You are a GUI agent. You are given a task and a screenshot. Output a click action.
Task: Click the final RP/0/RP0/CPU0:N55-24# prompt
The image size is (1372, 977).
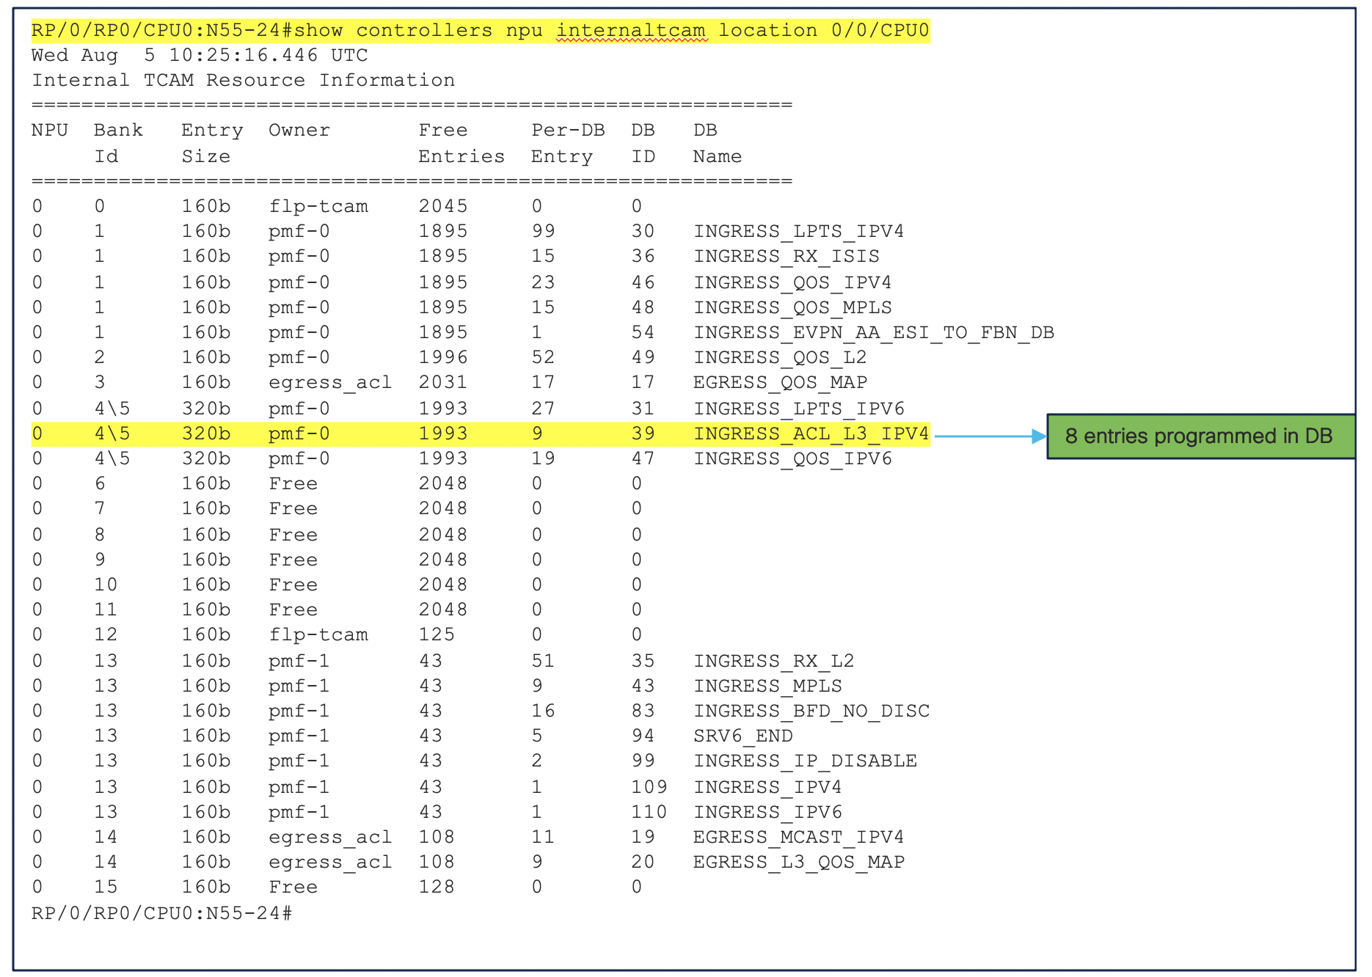click(162, 914)
